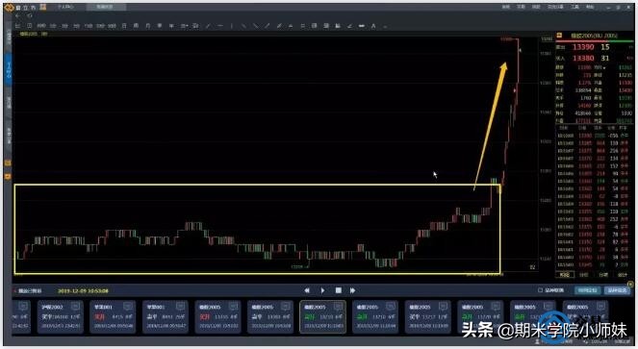Open the 沪银2002 trade record card
Image resolution: width=638 pixels, height=349 pixels.
click(x=61, y=317)
